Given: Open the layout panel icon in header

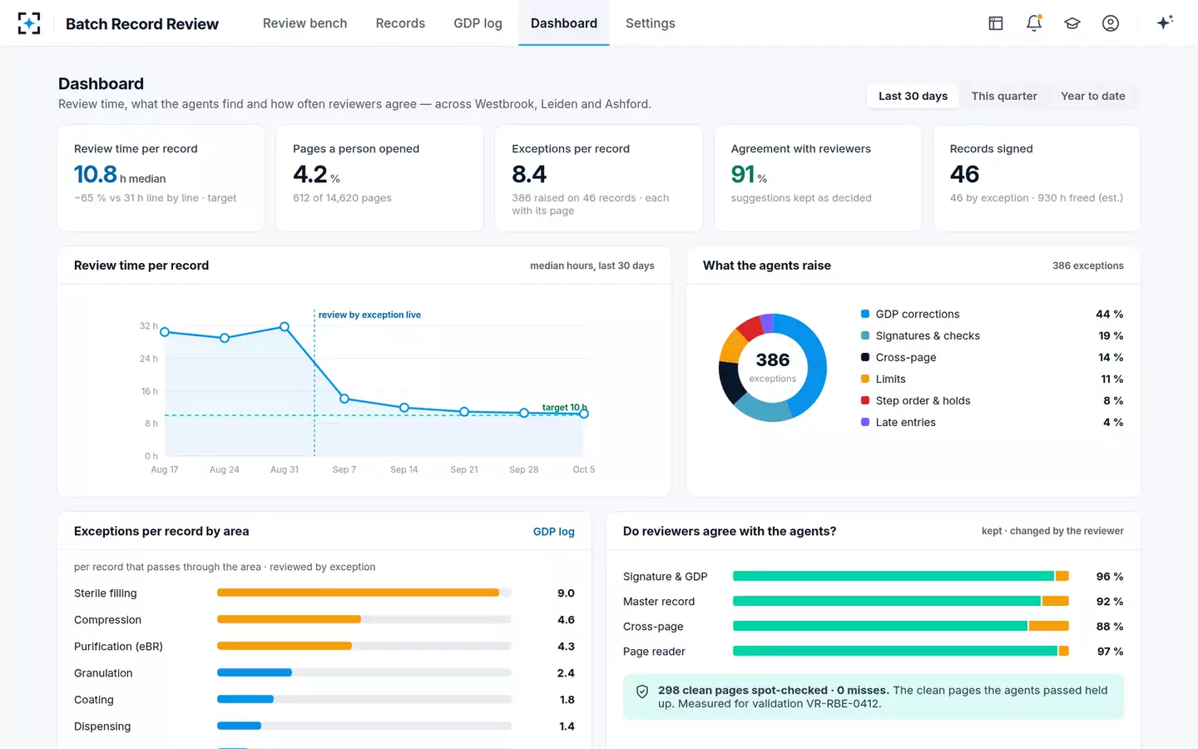Looking at the screenshot, I should pos(996,23).
